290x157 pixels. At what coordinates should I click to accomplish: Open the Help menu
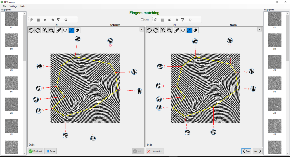(23, 6)
